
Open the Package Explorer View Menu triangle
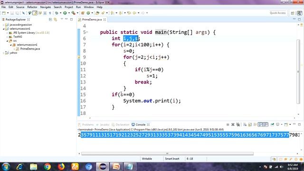62,19
